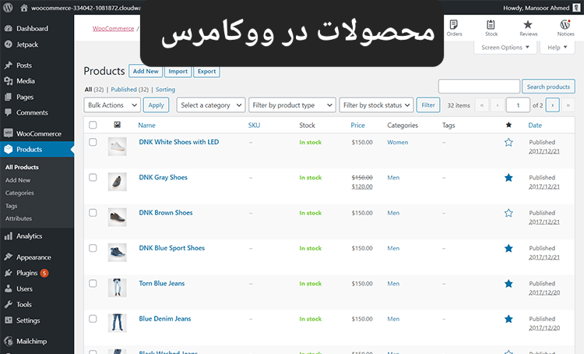Open the DNK White Shoes with LED thumbnail

(x=117, y=147)
